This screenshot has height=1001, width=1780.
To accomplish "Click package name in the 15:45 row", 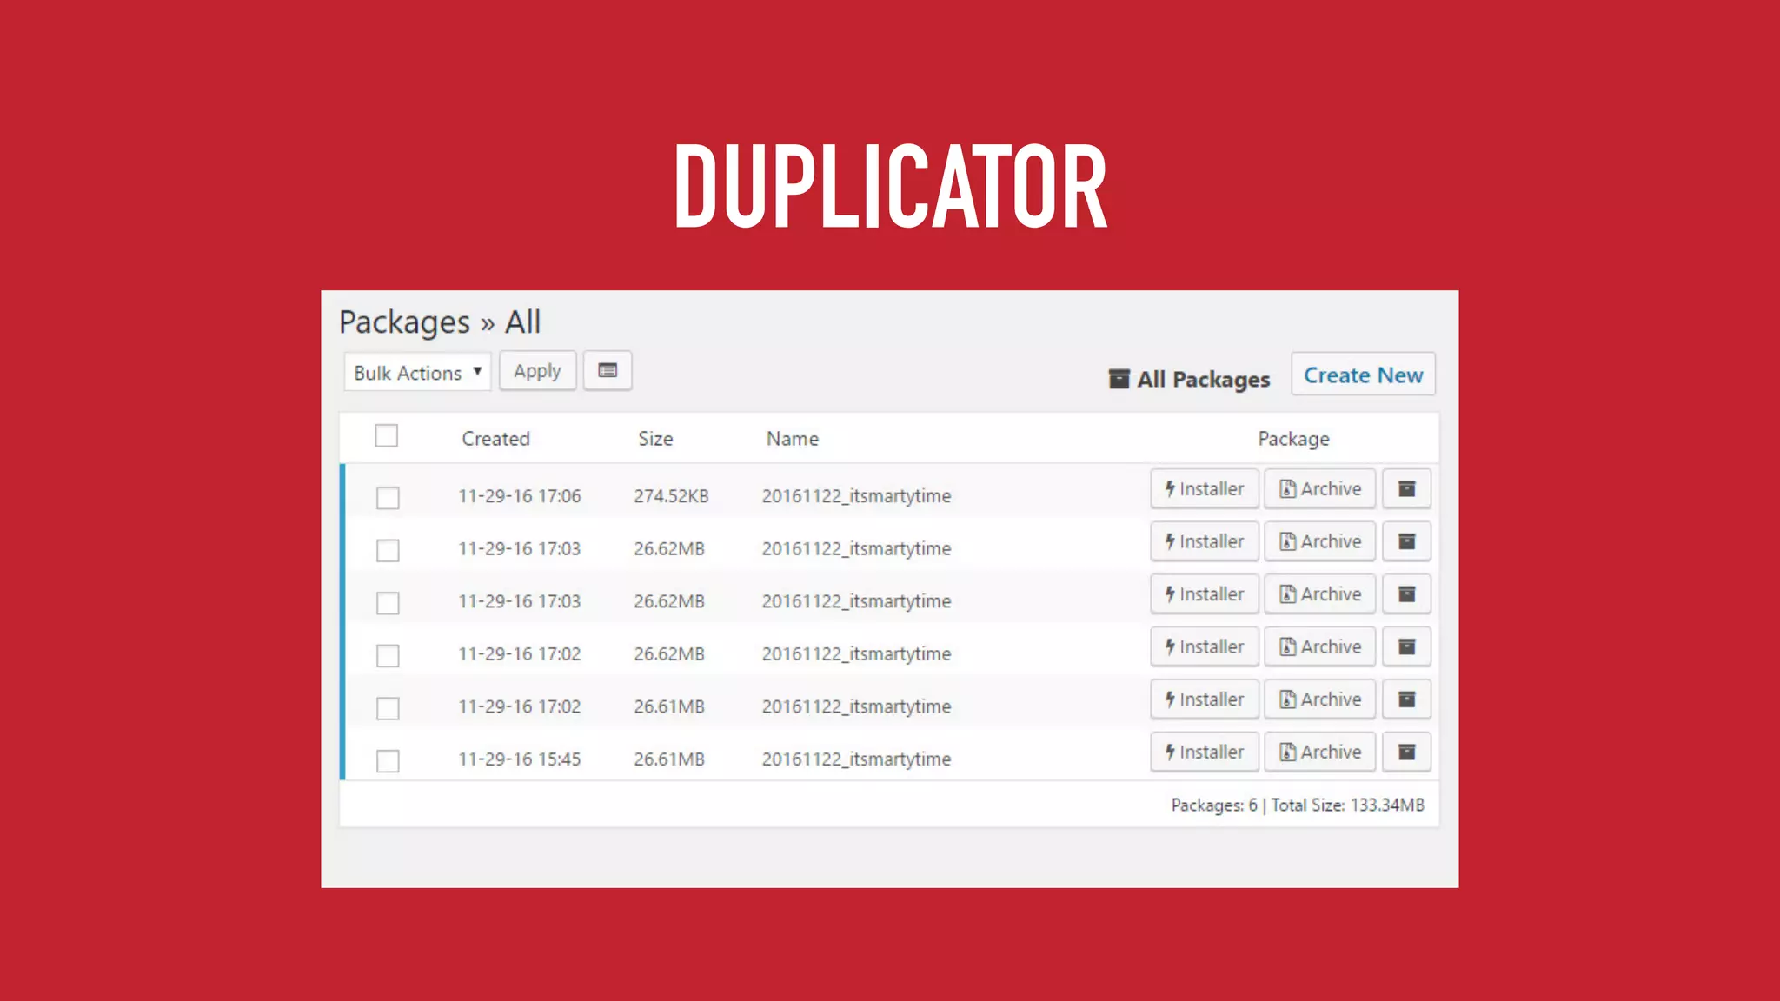I will [856, 759].
